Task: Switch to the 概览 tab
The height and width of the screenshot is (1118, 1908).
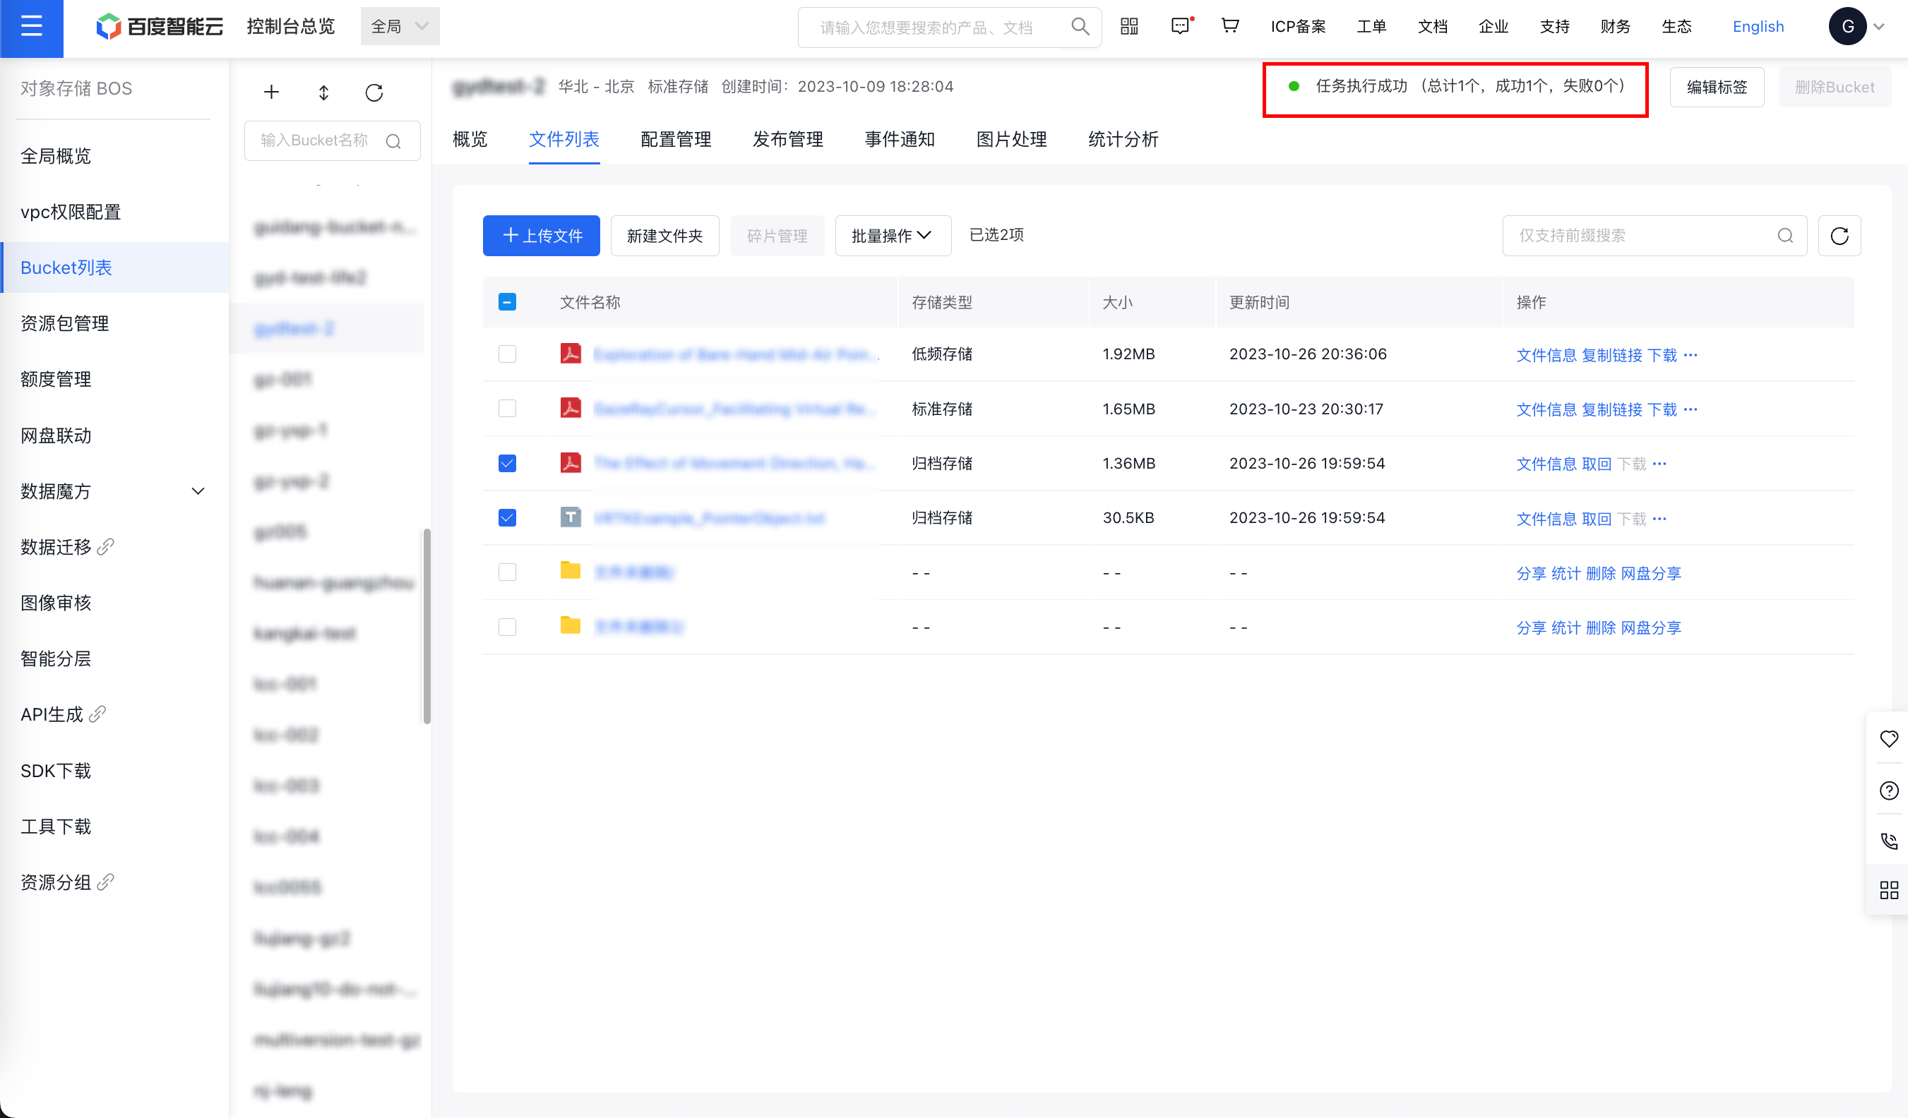Action: click(x=470, y=139)
